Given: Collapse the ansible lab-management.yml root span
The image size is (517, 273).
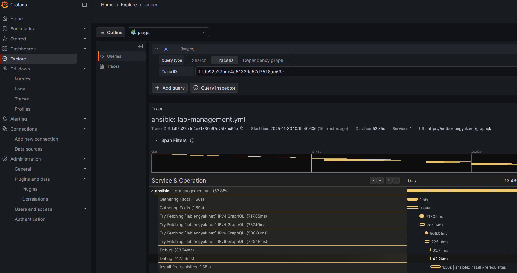Looking at the screenshot, I should (x=152, y=191).
